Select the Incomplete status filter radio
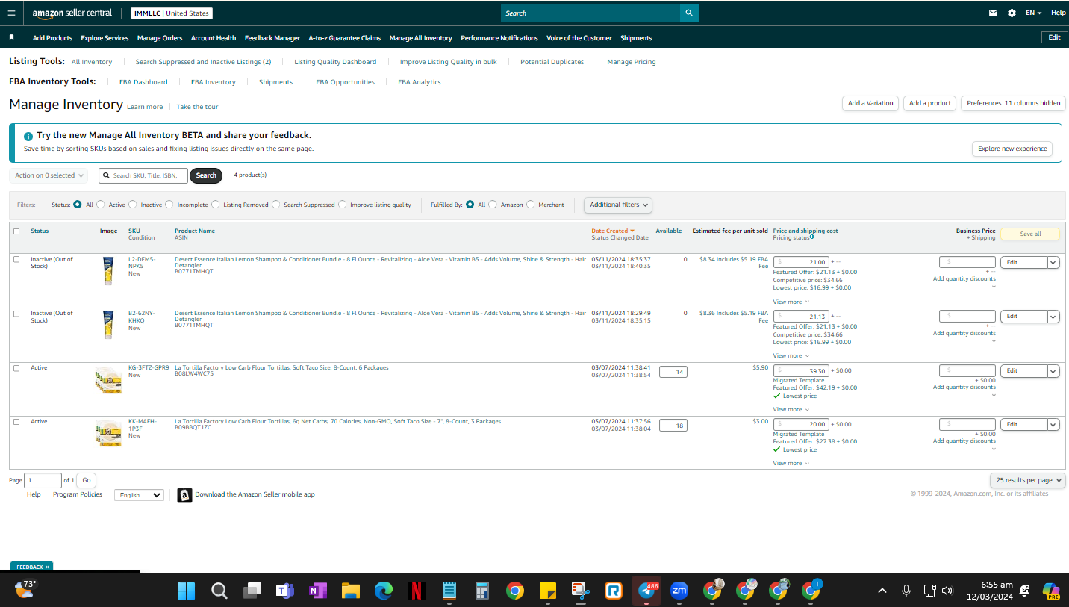The height and width of the screenshot is (607, 1069). (169, 205)
